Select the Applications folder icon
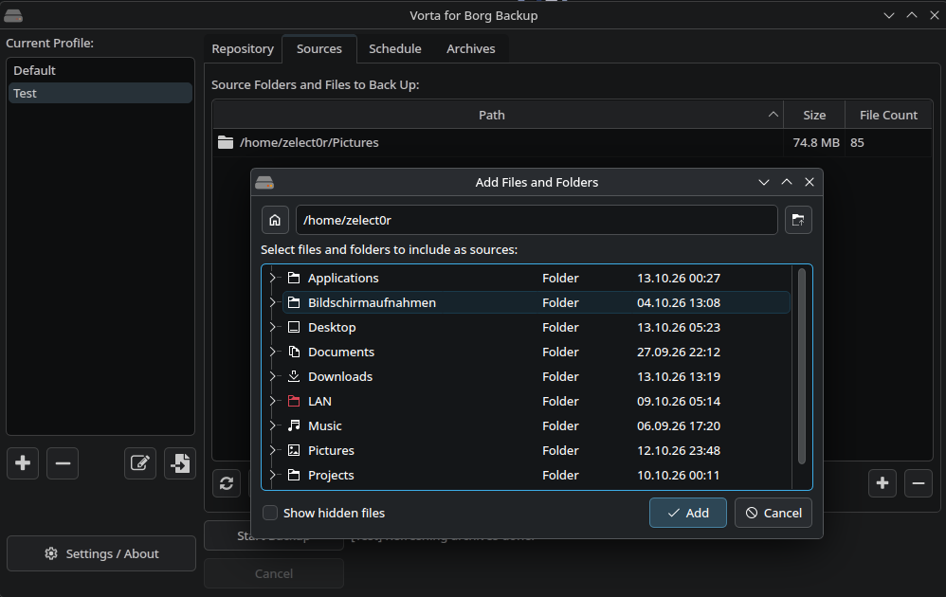The image size is (946, 597). point(294,278)
